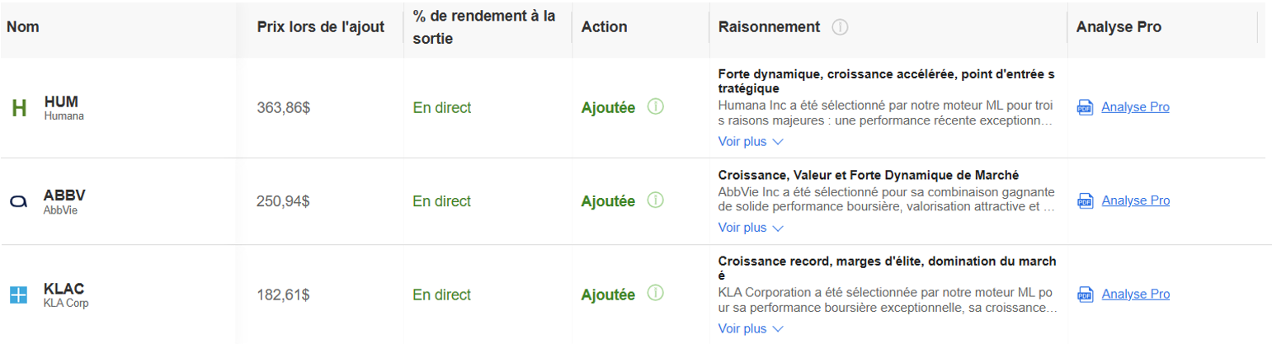Click the Humana H logo icon
This screenshot has height=344, width=1272.
coord(19,108)
